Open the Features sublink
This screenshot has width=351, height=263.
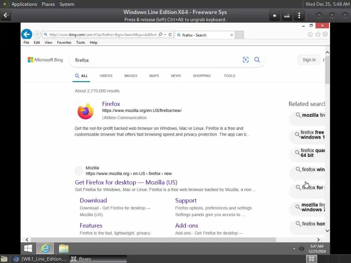[91, 225]
